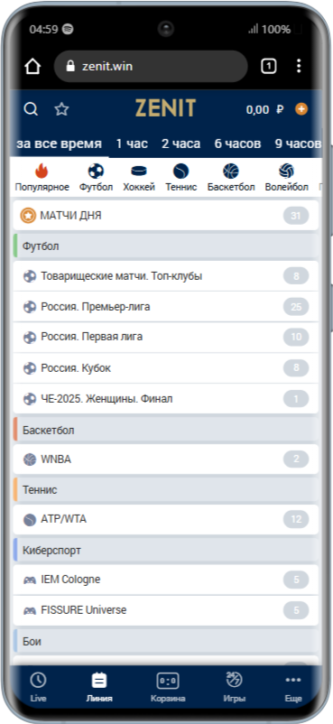Switch to the 1 час filter
This screenshot has height=724, width=333.
[132, 144]
